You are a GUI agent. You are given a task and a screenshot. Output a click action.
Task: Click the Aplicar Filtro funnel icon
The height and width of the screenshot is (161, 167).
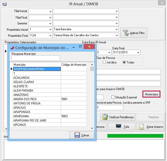click(126, 33)
